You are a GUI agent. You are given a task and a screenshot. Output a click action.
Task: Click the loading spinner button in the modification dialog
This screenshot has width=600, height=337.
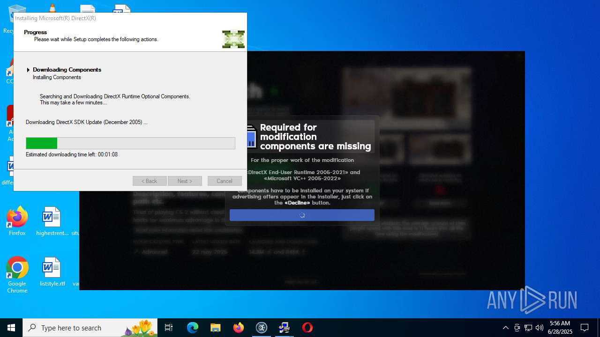click(x=302, y=215)
